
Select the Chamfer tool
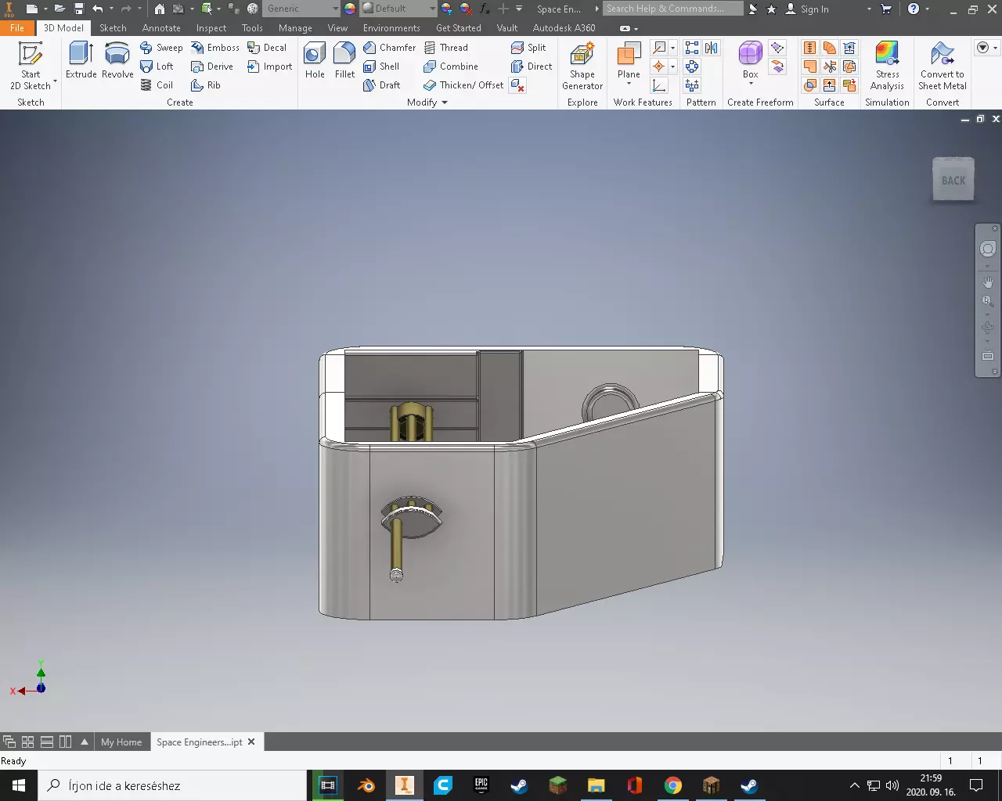[390, 48]
